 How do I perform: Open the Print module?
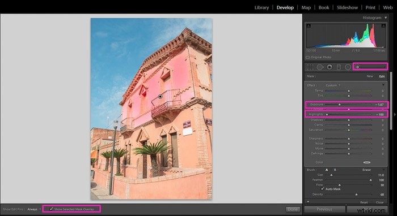370,7
